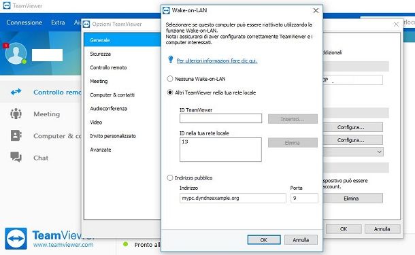Click the TeamViewer icon in the Wake-on-LAN title bar

(166, 10)
